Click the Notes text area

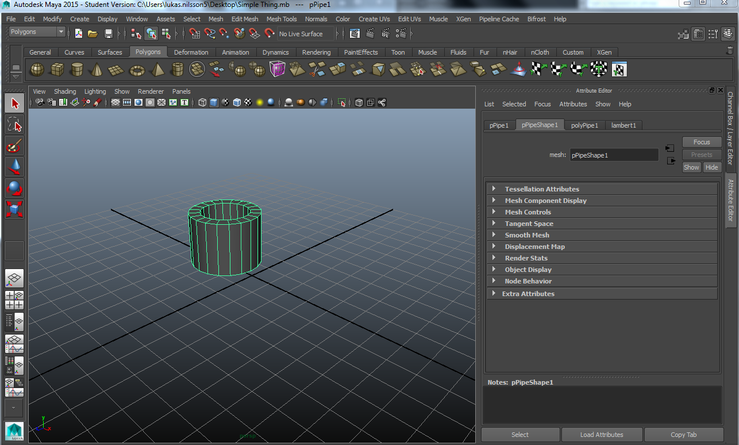click(x=602, y=405)
